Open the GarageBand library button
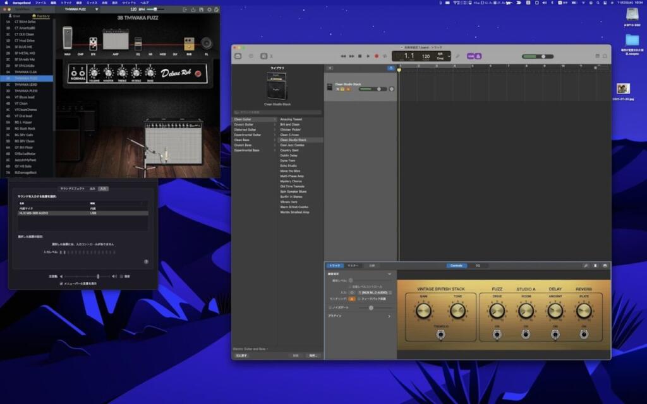The image size is (647, 404). 238,56
